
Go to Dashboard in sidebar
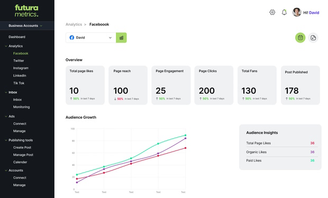click(x=17, y=37)
